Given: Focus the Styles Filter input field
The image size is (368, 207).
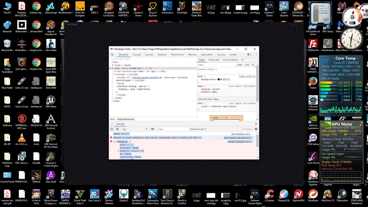Looking at the screenshot, I should pos(216,65).
